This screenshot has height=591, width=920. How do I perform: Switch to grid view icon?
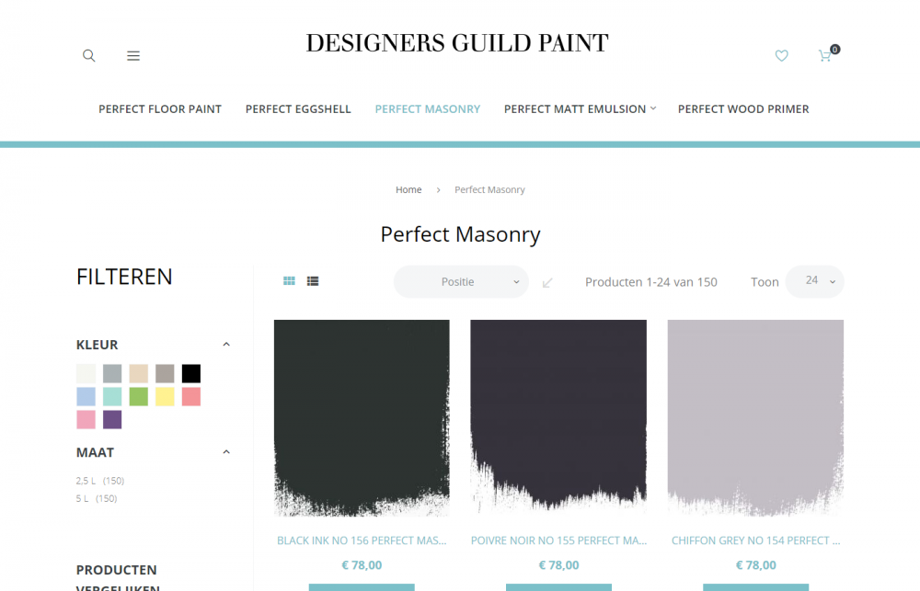point(289,281)
